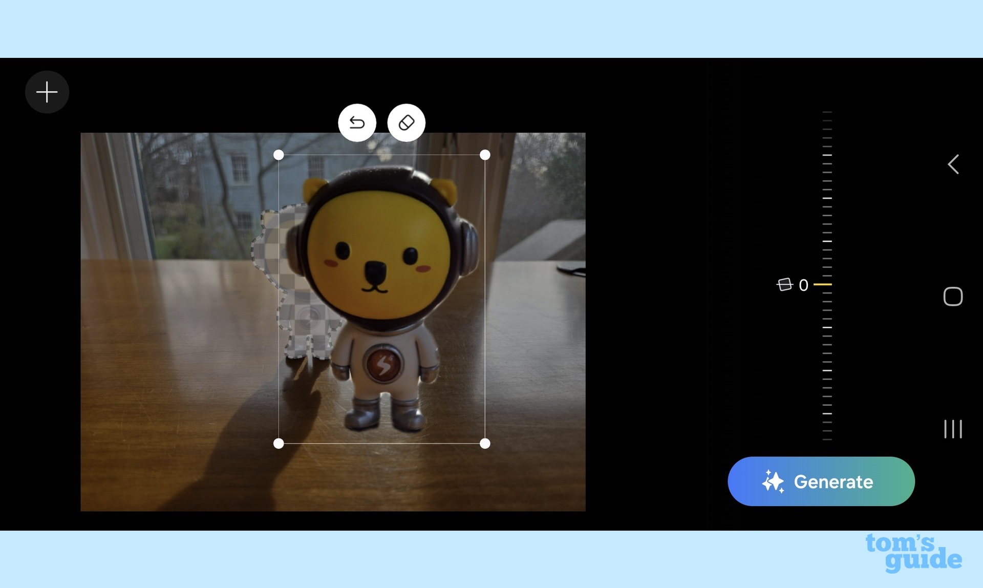Click the top-left selection corner handle
Image resolution: width=983 pixels, height=588 pixels.
point(279,155)
